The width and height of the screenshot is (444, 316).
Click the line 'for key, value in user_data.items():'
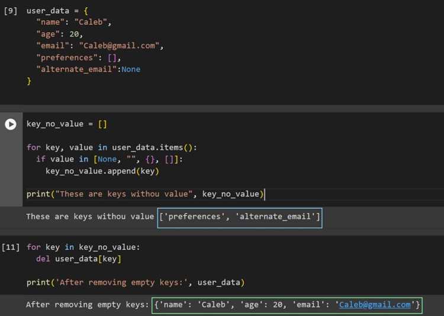coord(112,147)
